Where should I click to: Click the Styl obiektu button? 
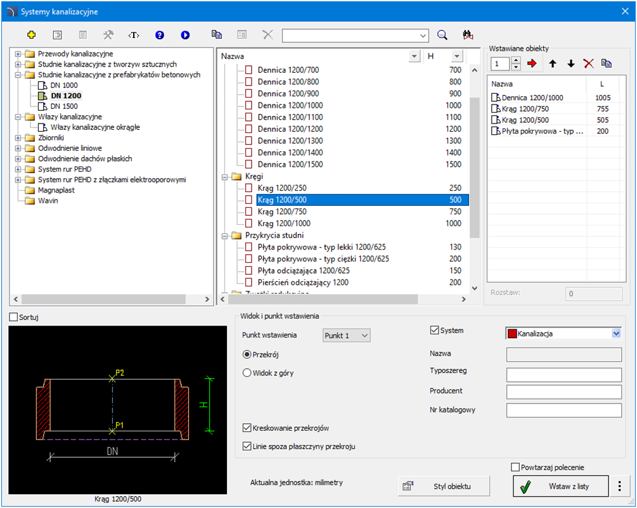[x=444, y=486]
